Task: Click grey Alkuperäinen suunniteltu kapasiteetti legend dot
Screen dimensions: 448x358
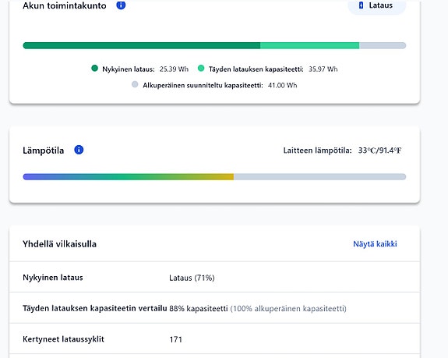Action: coord(135,85)
